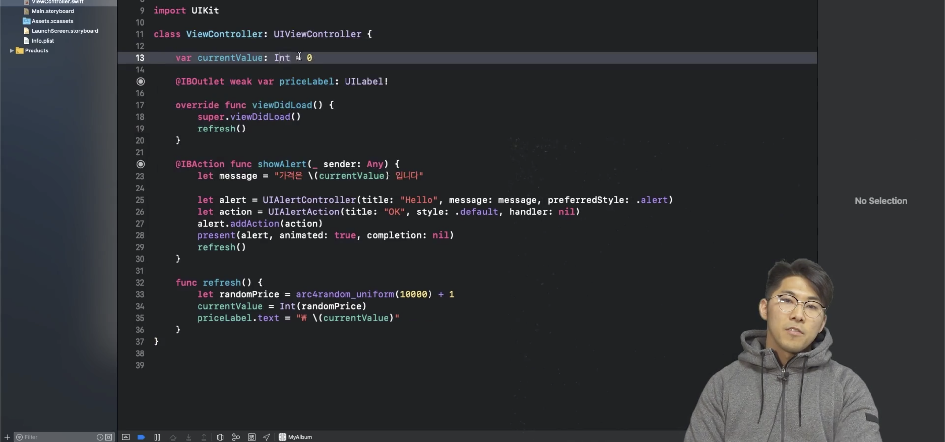The height and width of the screenshot is (442, 945).
Task: Hide the debug area
Action: point(125,437)
